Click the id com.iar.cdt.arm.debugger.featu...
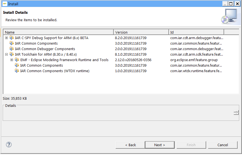This screenshot has height=155, width=242. tap(197, 38)
